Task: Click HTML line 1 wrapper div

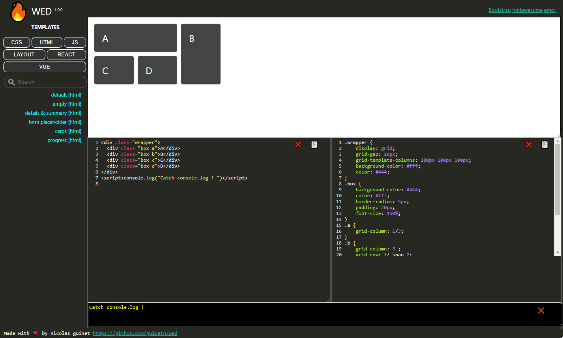Action: click(x=131, y=142)
